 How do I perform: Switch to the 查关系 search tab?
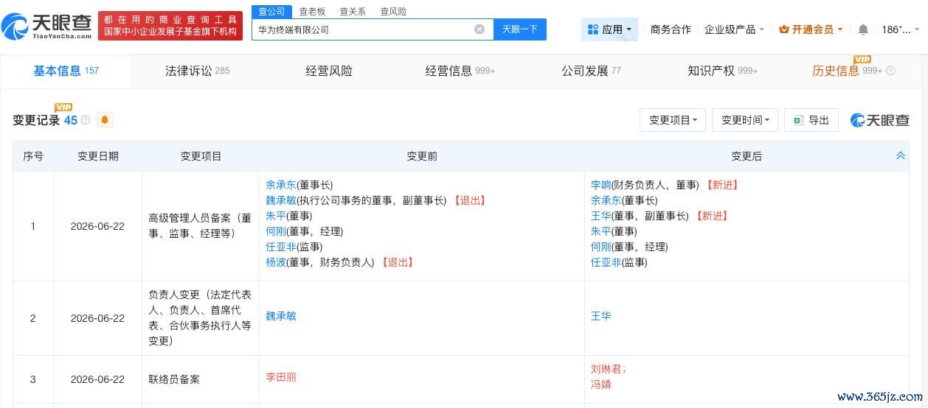pos(353,11)
